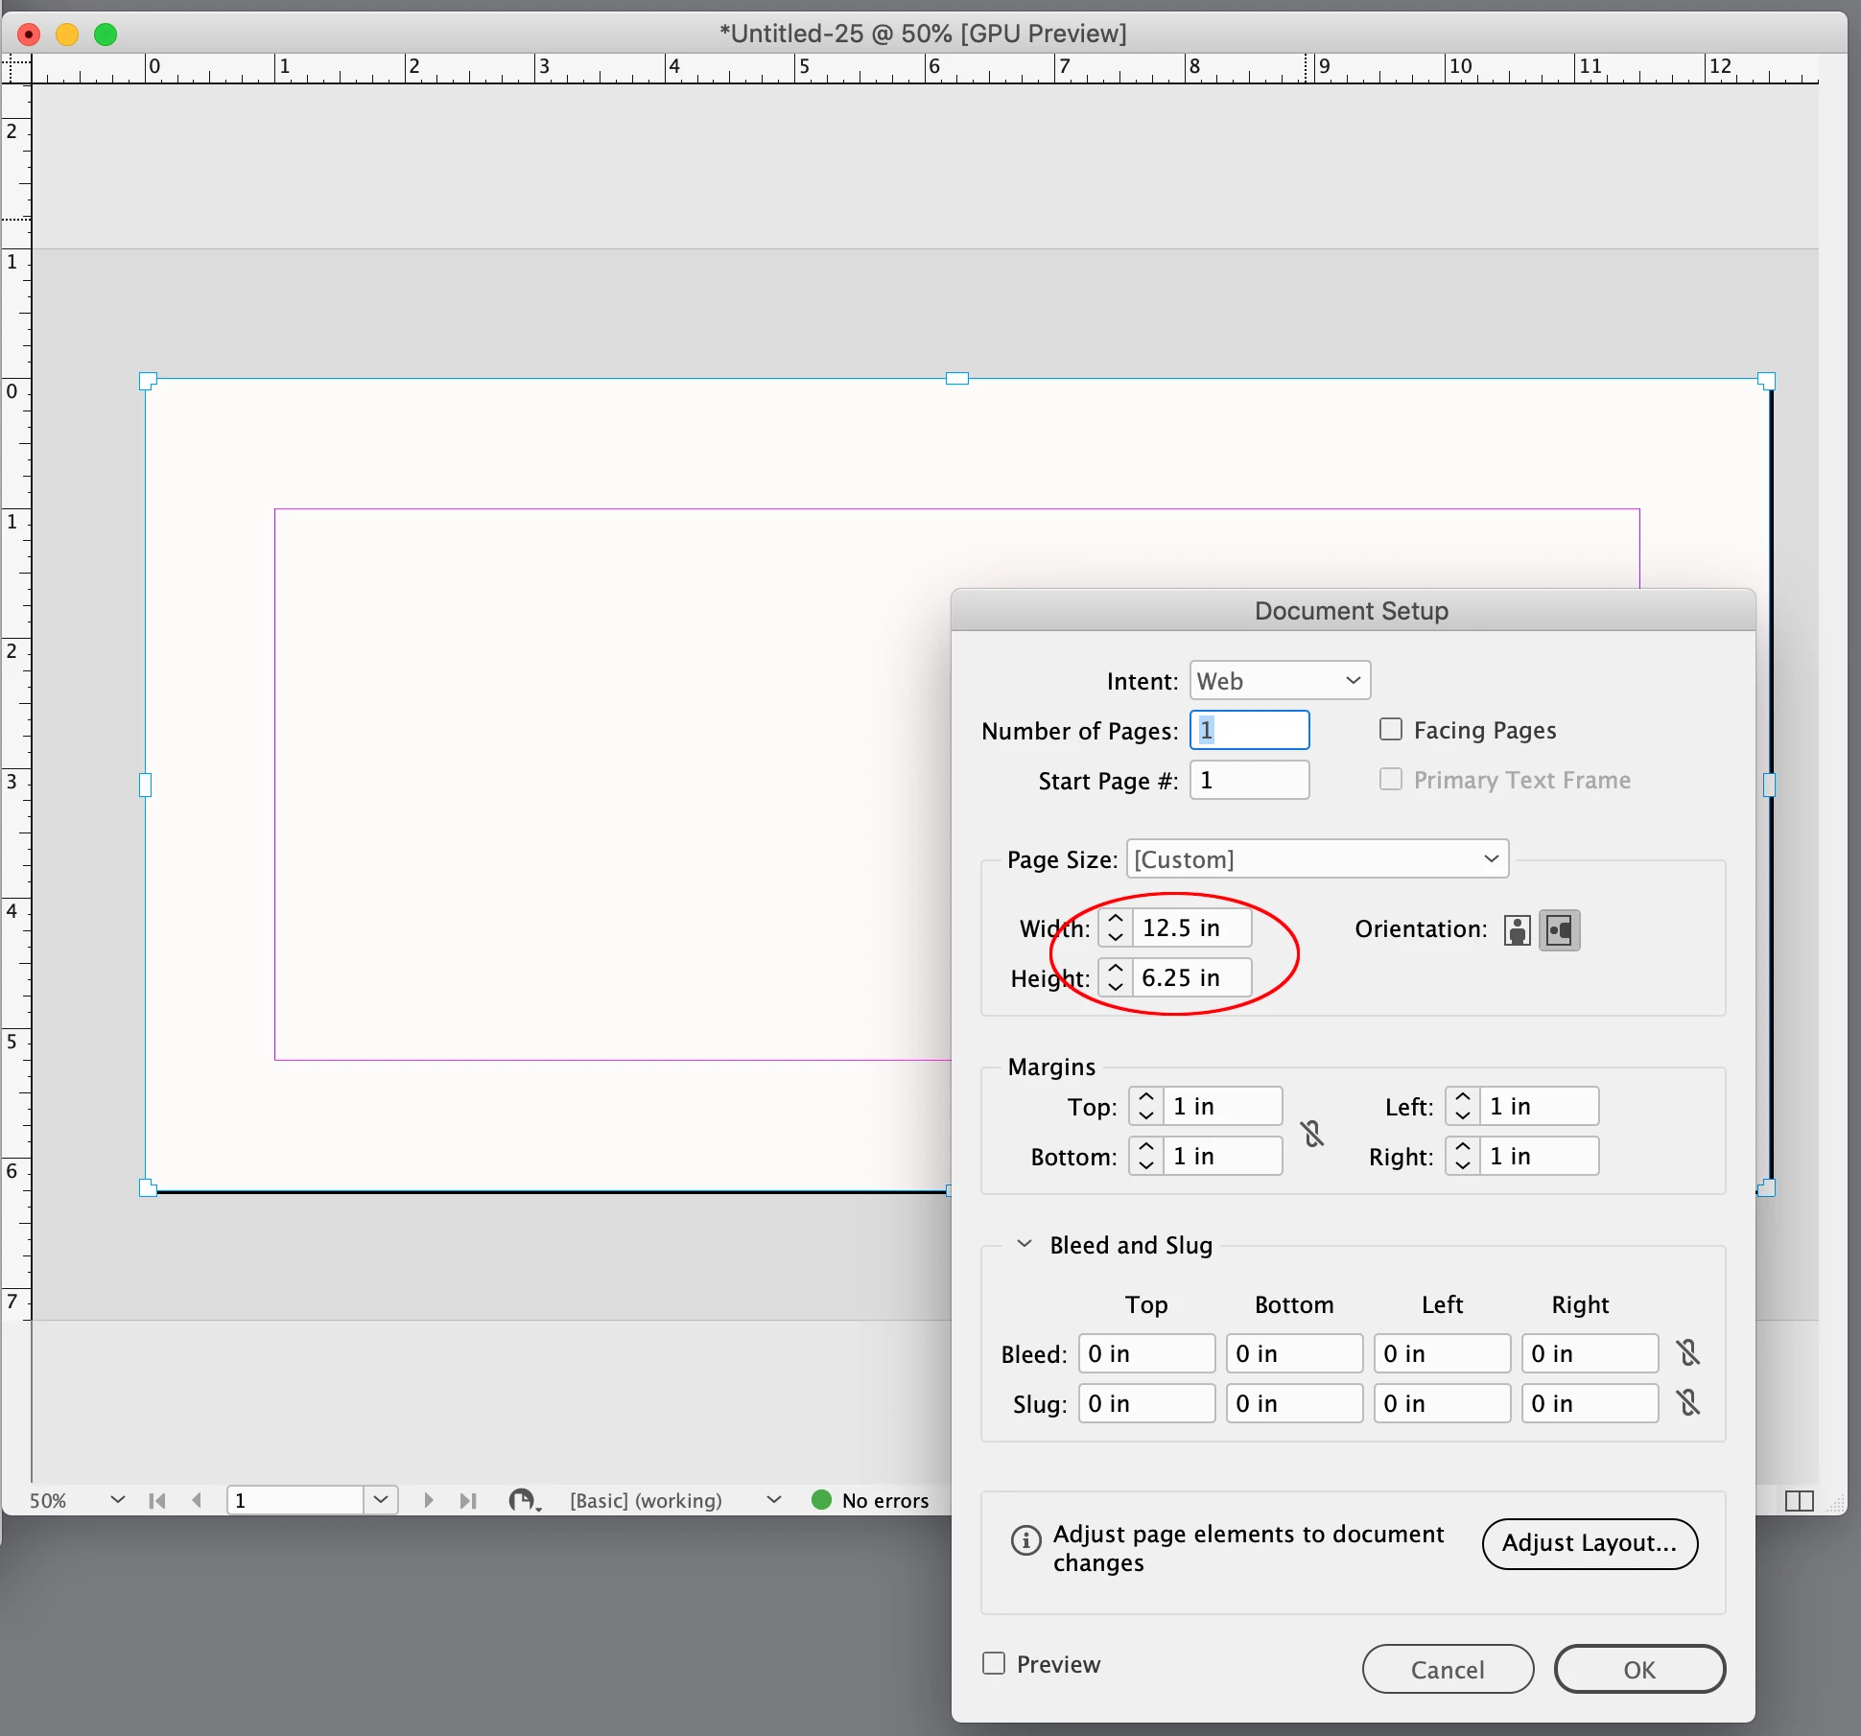Toggle the Slug chain link icon
This screenshot has height=1736, width=1861.
(1688, 1403)
